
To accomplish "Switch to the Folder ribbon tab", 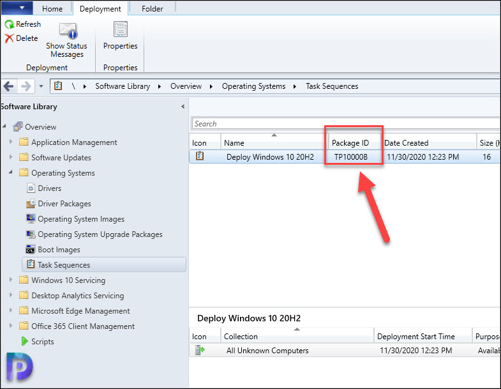I will click(x=153, y=9).
